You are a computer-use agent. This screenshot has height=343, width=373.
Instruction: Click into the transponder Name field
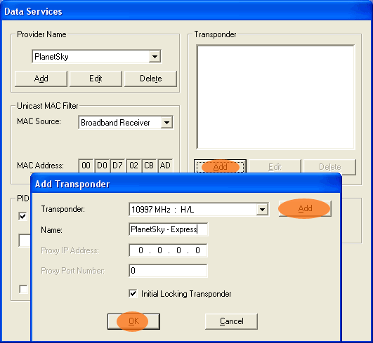pos(168,229)
